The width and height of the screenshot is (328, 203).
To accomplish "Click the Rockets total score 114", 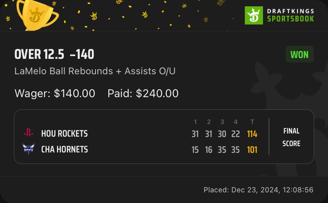I will pos(252,134).
